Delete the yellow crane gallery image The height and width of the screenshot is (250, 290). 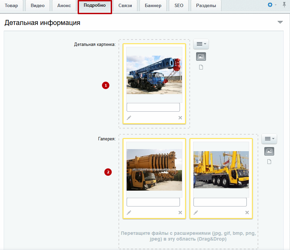point(247,213)
